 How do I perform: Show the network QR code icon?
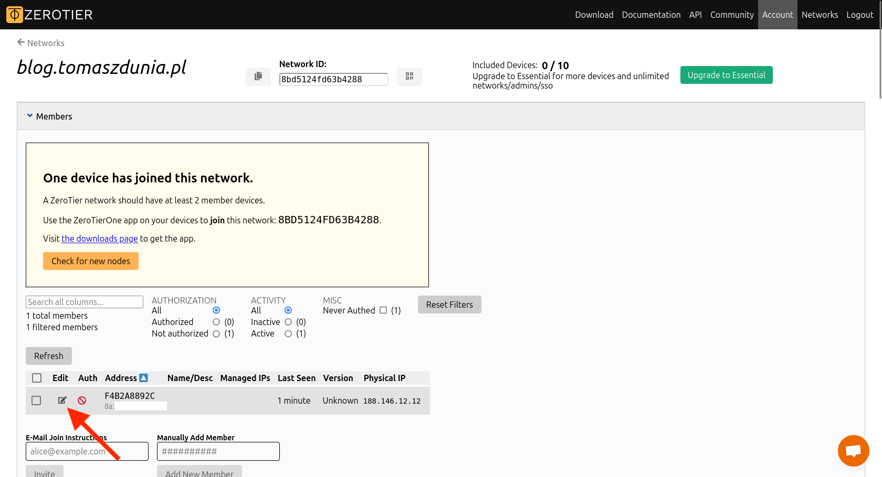click(x=409, y=77)
